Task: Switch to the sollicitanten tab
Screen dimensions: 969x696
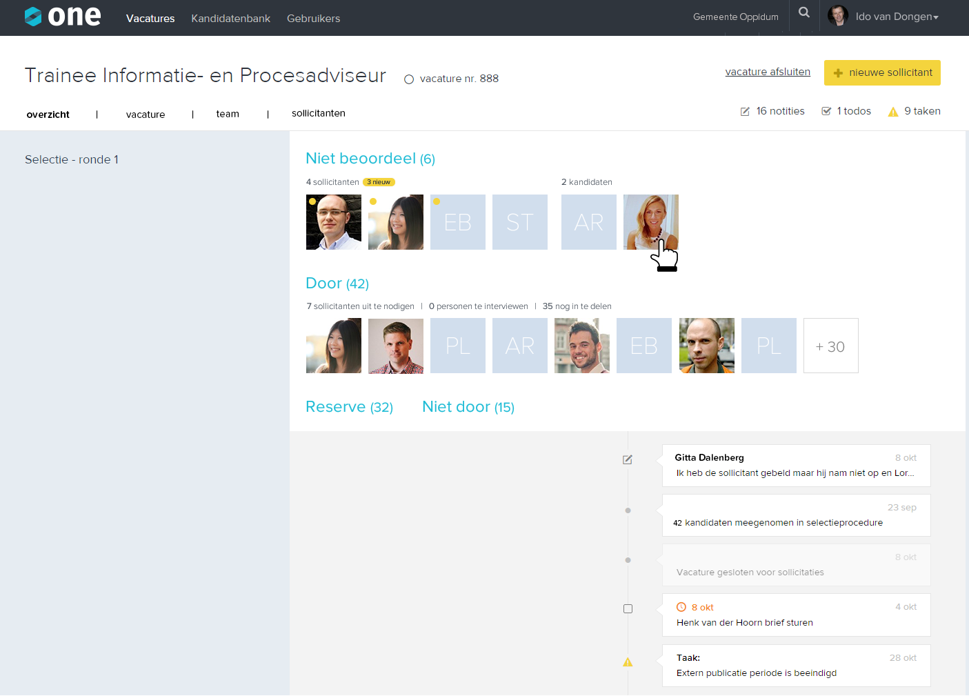Action: click(x=318, y=113)
